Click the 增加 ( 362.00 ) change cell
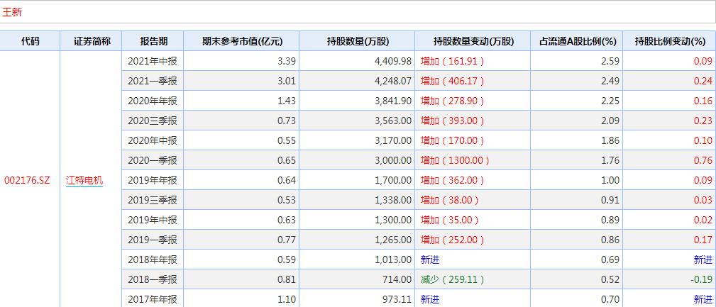 pyautogui.click(x=473, y=180)
